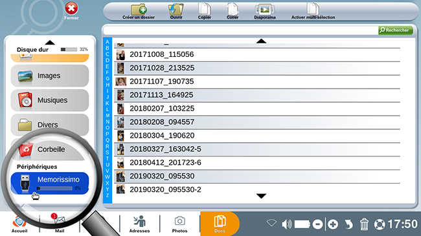Select the Memorissimo USB device
This screenshot has width=421, height=236.
[x=50, y=183]
